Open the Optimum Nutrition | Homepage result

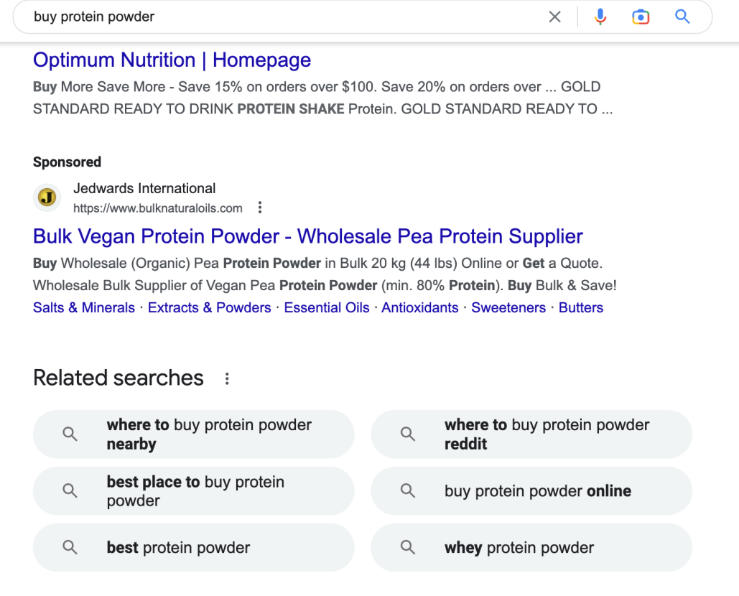point(172,60)
